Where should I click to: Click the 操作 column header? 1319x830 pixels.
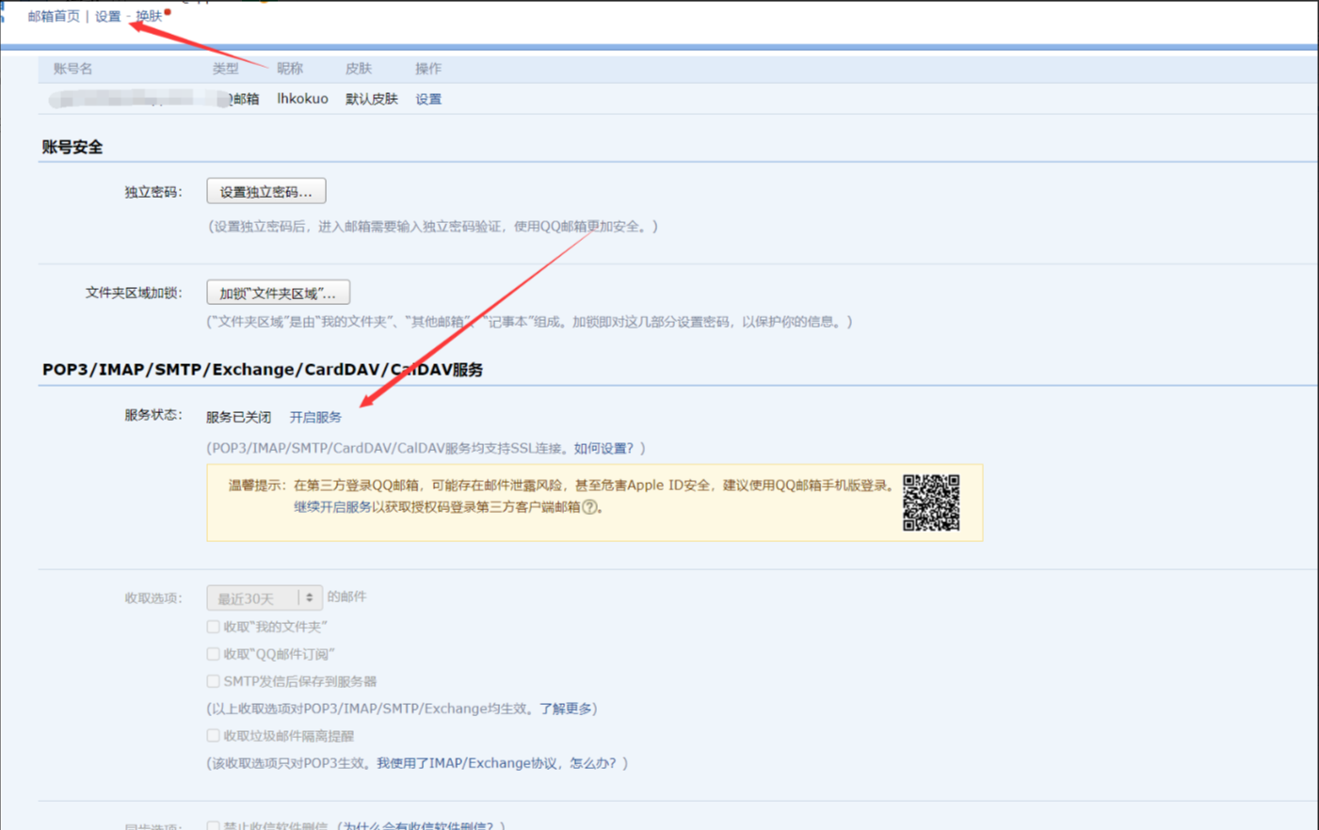click(x=428, y=69)
